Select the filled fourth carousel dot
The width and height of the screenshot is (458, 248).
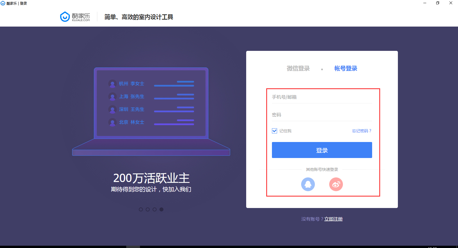click(161, 209)
